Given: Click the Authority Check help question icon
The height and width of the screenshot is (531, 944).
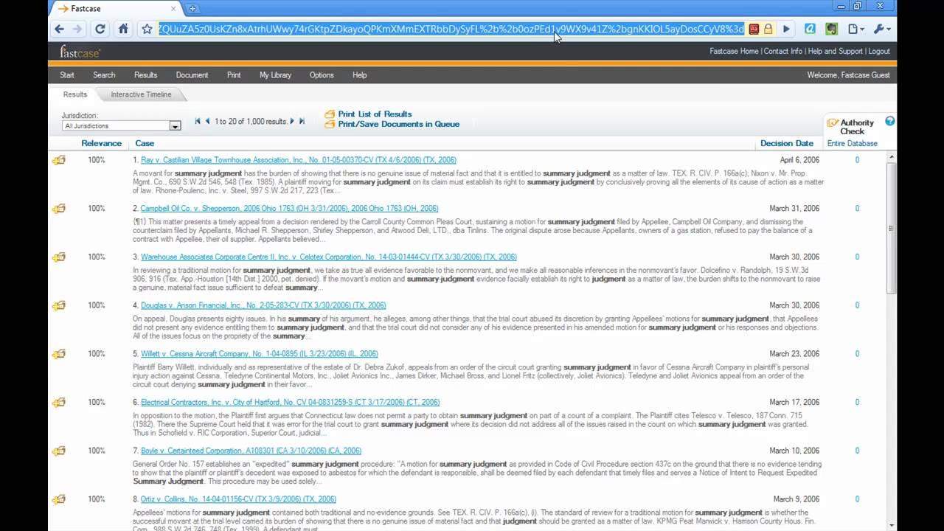Looking at the screenshot, I should click(x=889, y=122).
